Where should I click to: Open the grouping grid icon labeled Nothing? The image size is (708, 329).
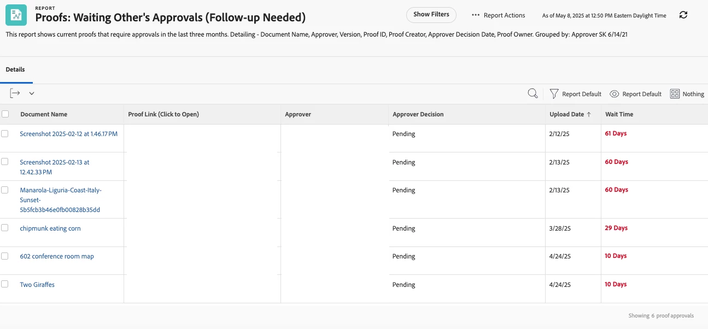point(675,94)
